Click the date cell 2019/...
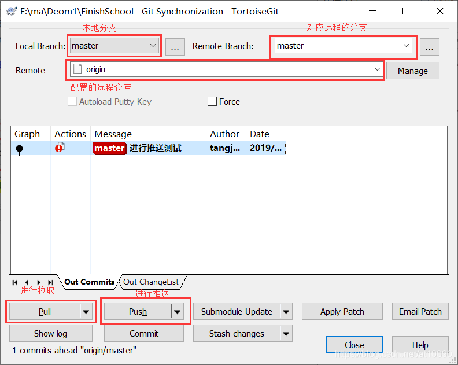458x365 pixels. click(x=265, y=148)
